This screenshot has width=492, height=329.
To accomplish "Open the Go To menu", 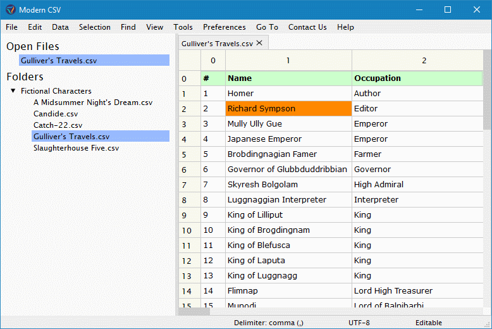I will click(267, 27).
